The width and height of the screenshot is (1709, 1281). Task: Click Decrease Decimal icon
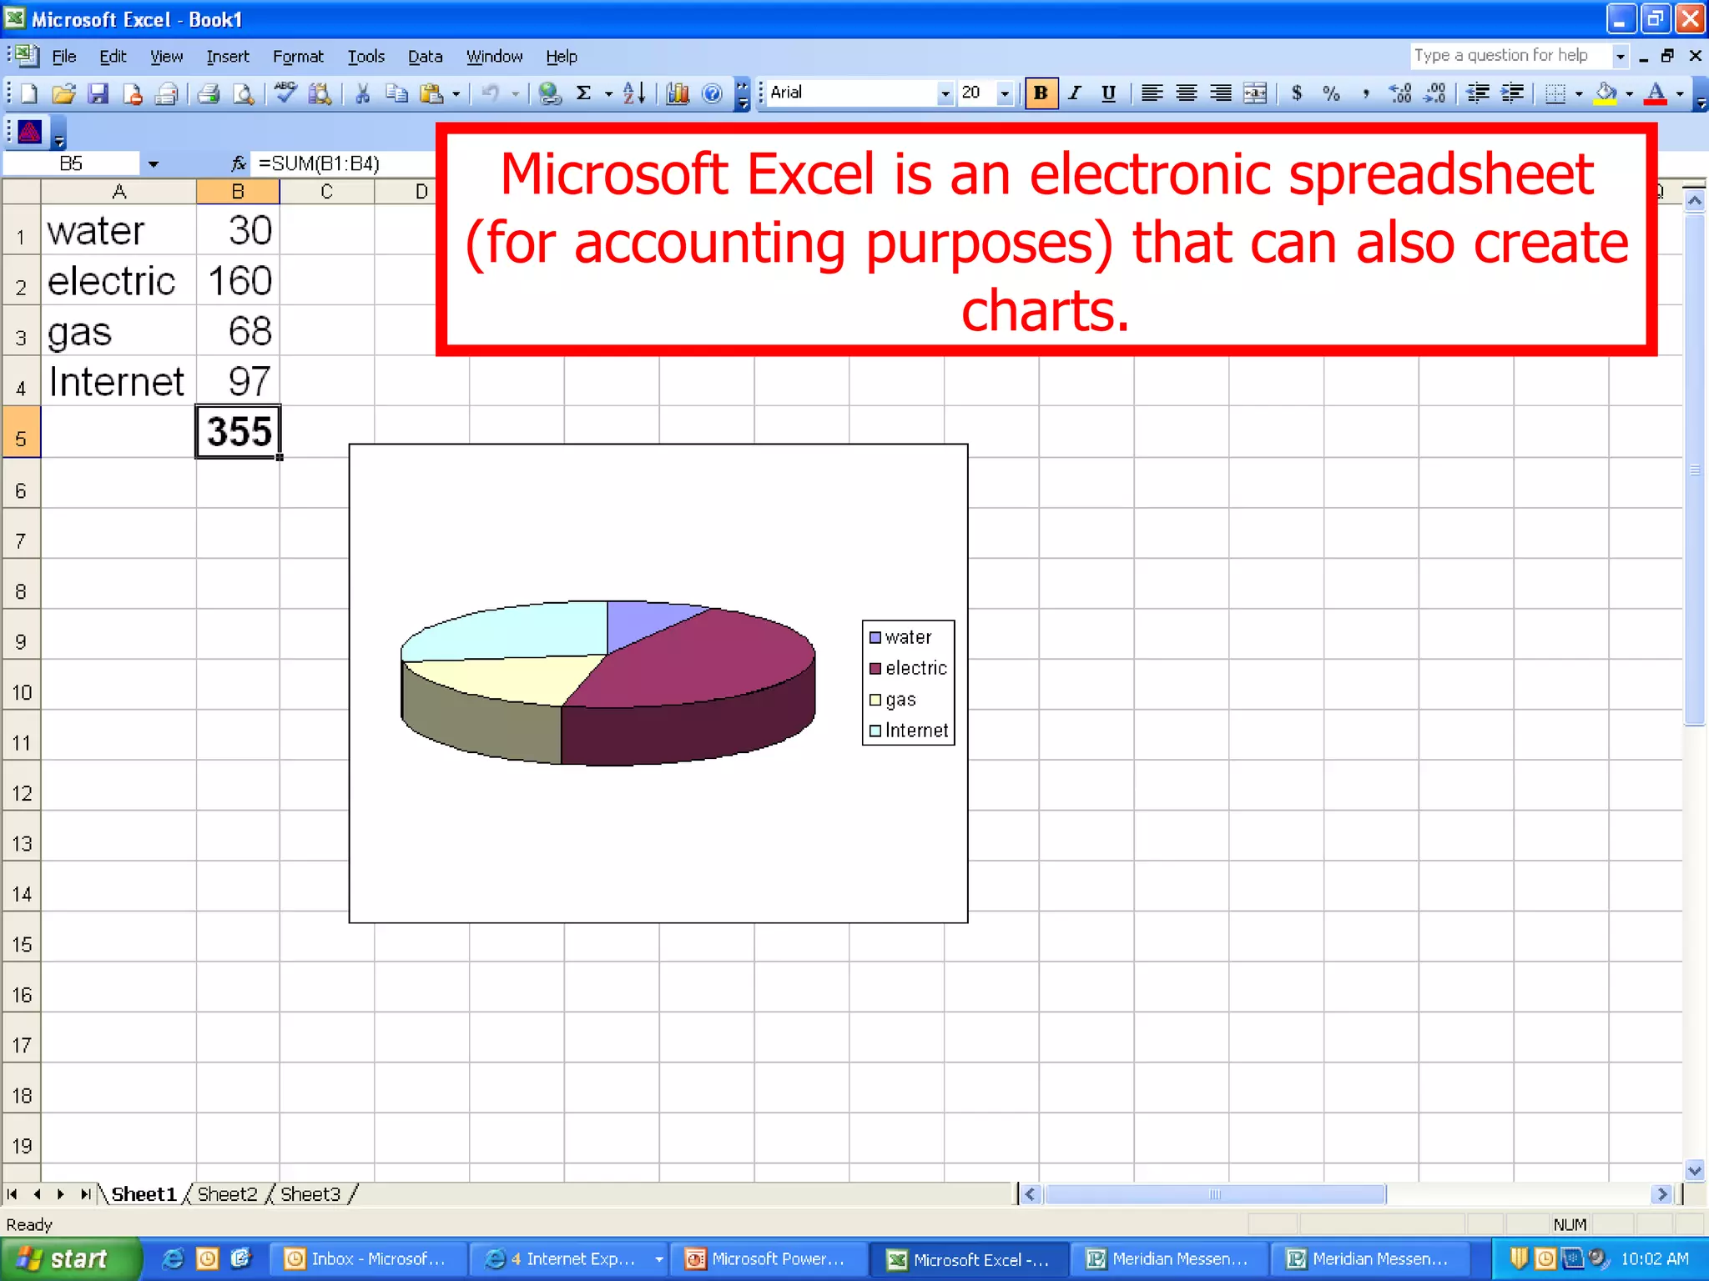tap(1435, 93)
